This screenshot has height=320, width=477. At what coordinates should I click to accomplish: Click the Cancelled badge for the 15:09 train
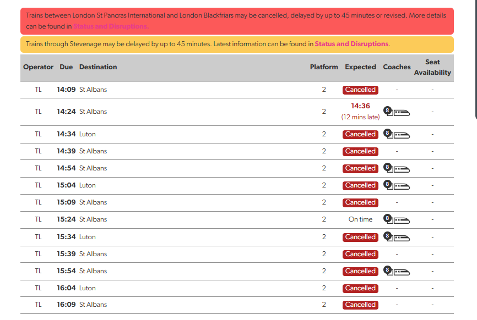pyautogui.click(x=360, y=202)
